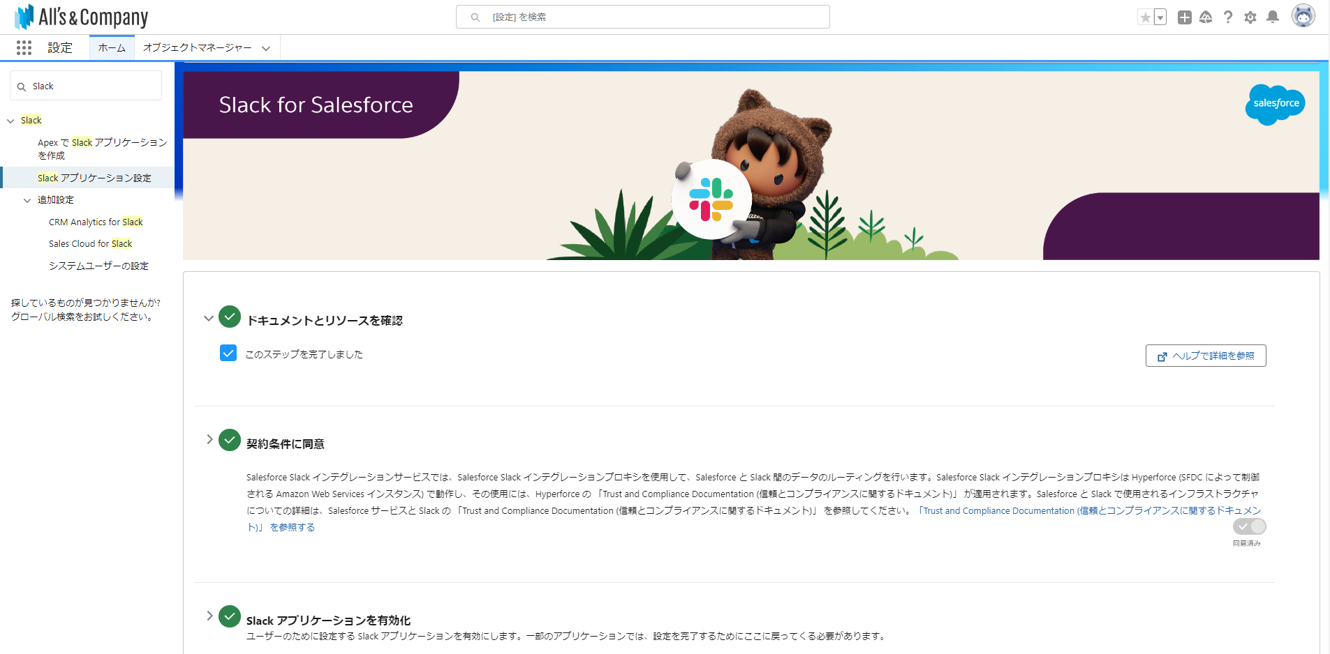Click the salesforce cloud logo in banner

pyautogui.click(x=1276, y=104)
